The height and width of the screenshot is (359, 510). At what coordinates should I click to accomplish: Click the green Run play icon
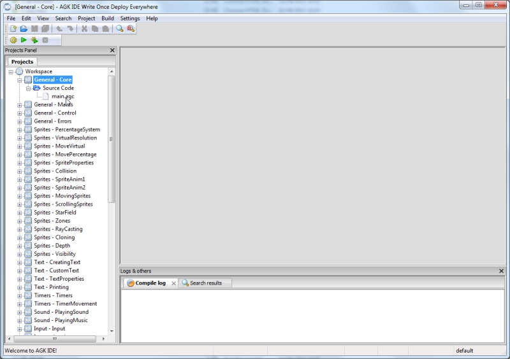[x=24, y=40]
